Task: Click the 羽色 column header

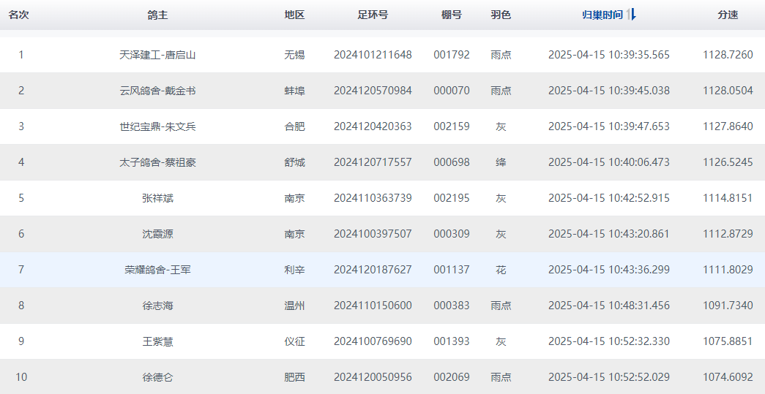Action: [x=501, y=15]
